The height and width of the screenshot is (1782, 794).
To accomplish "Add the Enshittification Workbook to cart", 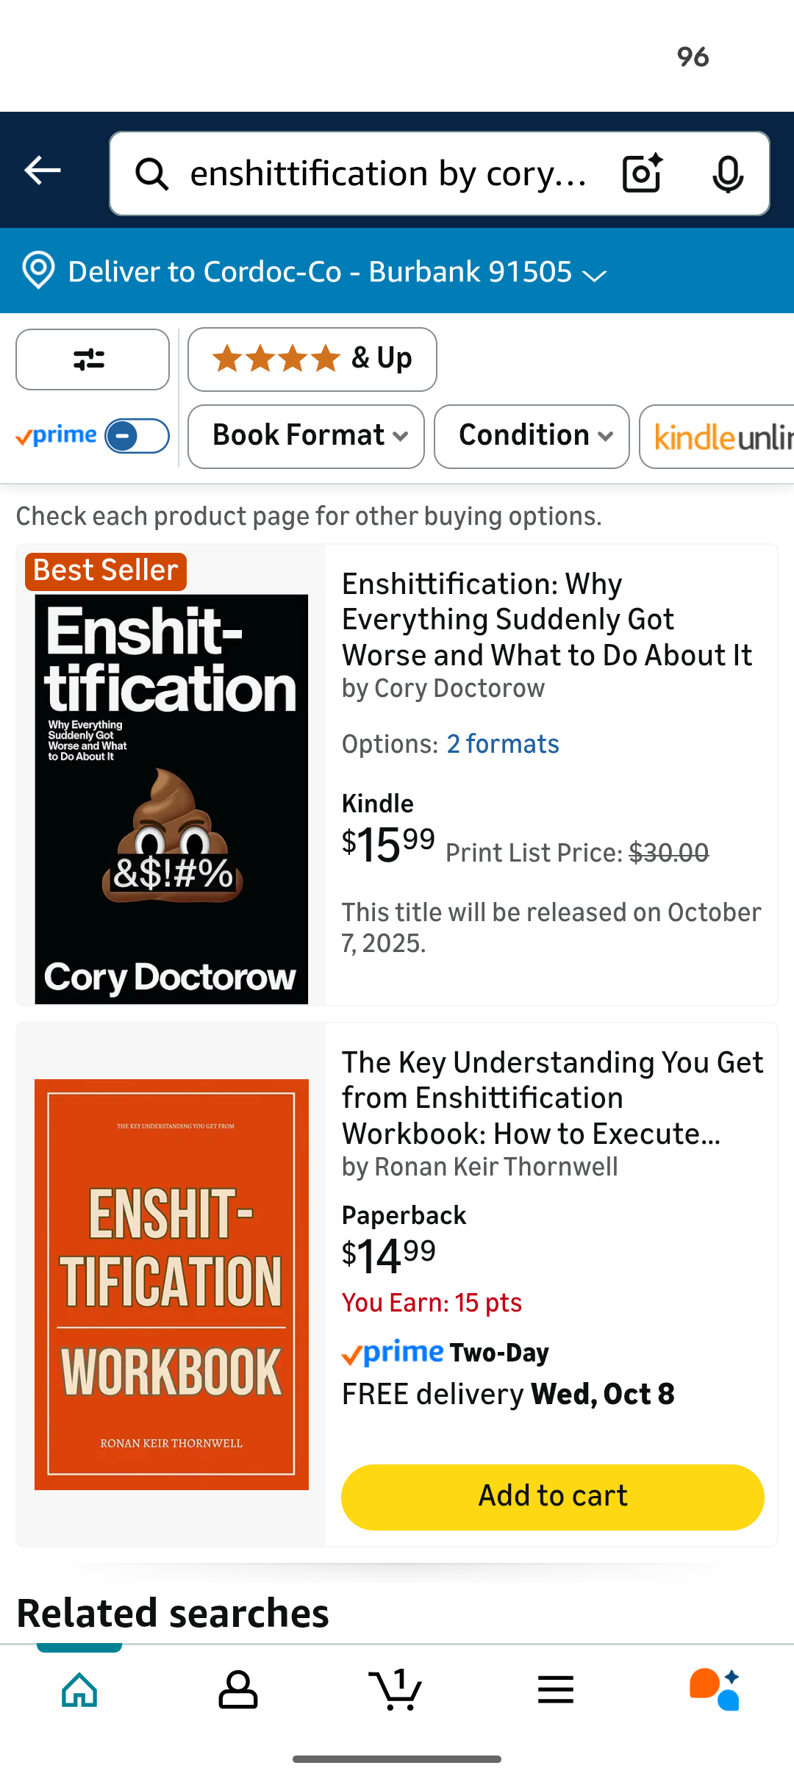I will coord(552,1497).
